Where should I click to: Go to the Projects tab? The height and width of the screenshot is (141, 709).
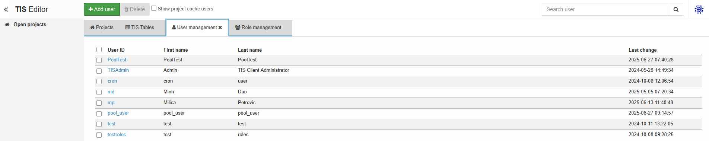pyautogui.click(x=102, y=28)
